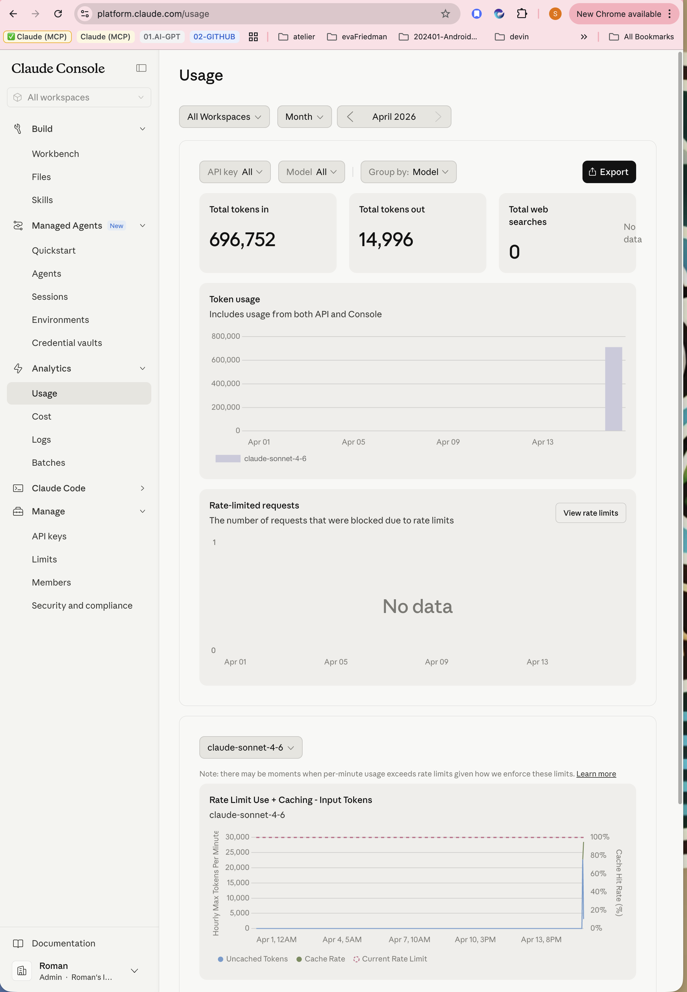Show more bookmarks with double chevron
The width and height of the screenshot is (687, 992).
coord(584,36)
